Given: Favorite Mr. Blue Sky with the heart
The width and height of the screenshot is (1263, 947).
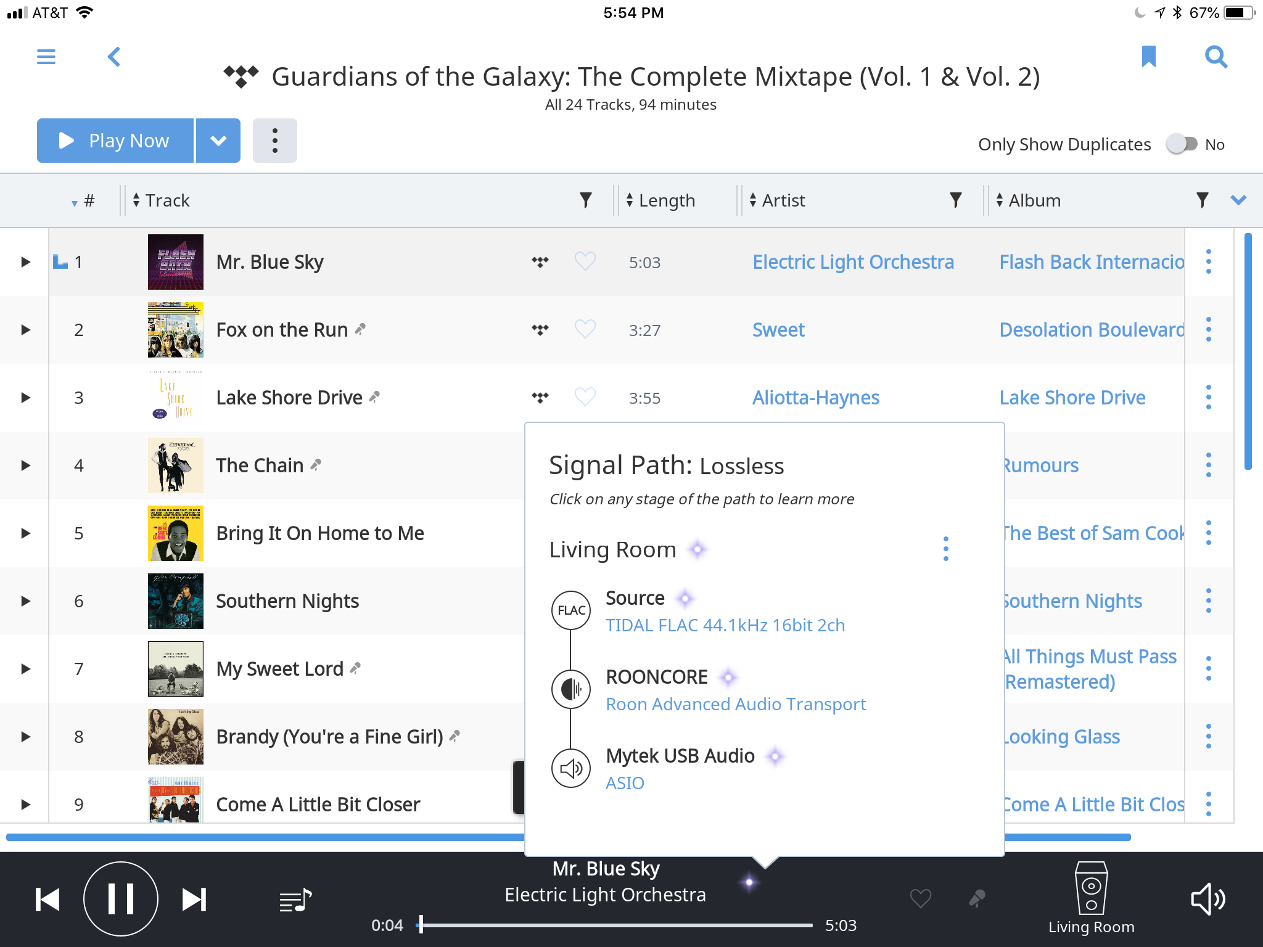Looking at the screenshot, I should coord(585,262).
